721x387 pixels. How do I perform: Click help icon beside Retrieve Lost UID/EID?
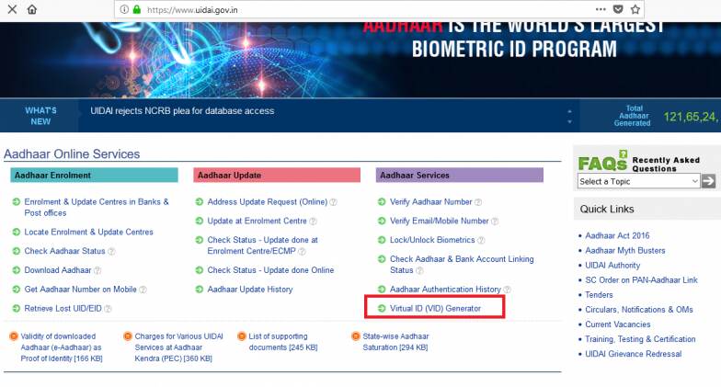coord(108,309)
